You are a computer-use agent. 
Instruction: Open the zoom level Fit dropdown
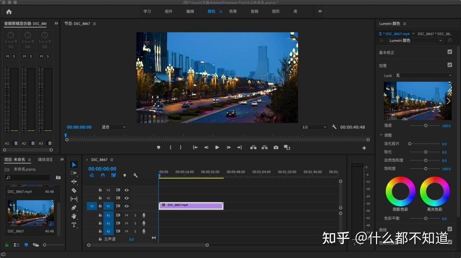click(x=113, y=127)
